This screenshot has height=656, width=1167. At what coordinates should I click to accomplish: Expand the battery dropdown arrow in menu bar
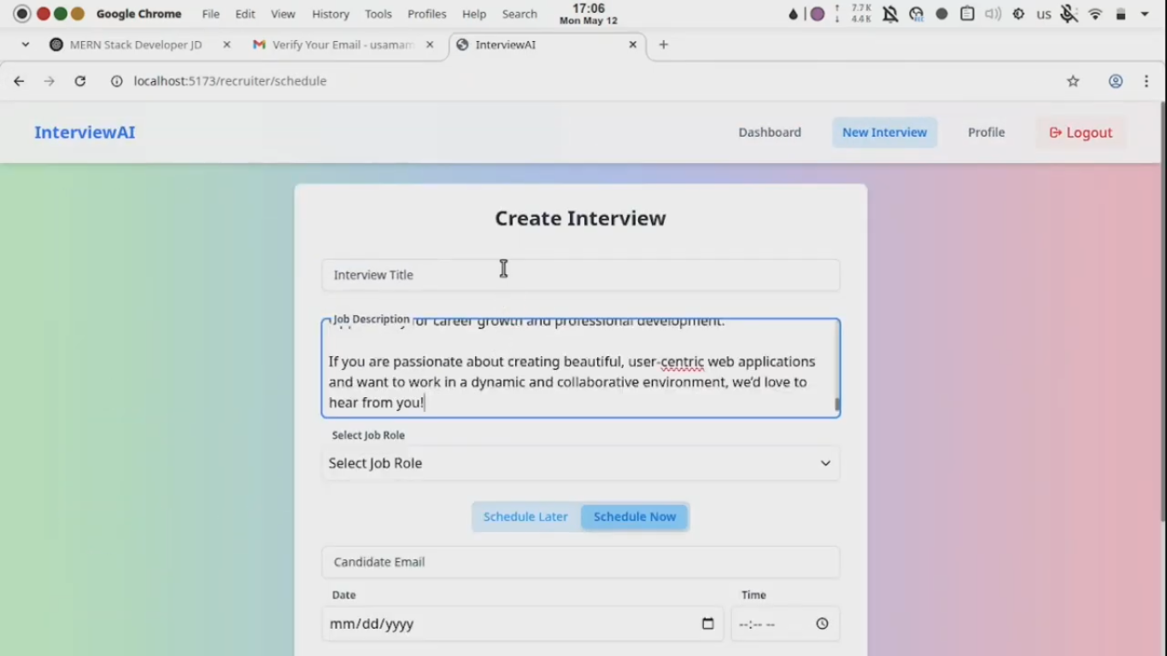[1145, 14]
